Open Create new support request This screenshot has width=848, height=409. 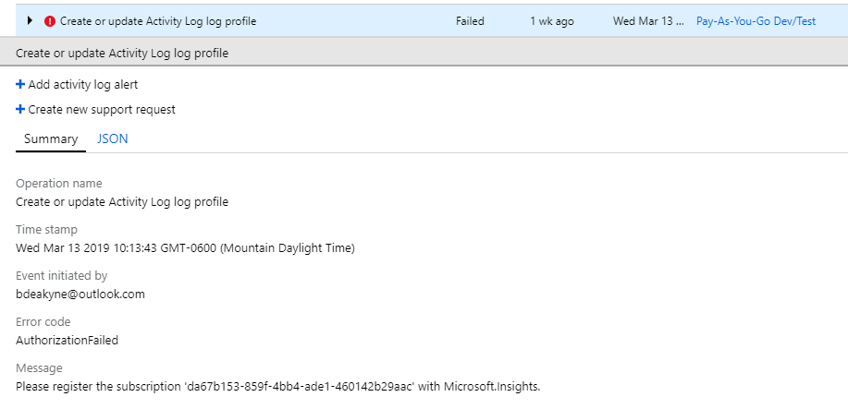[102, 110]
